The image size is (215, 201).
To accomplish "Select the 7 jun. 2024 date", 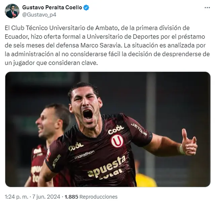I will [46, 197].
